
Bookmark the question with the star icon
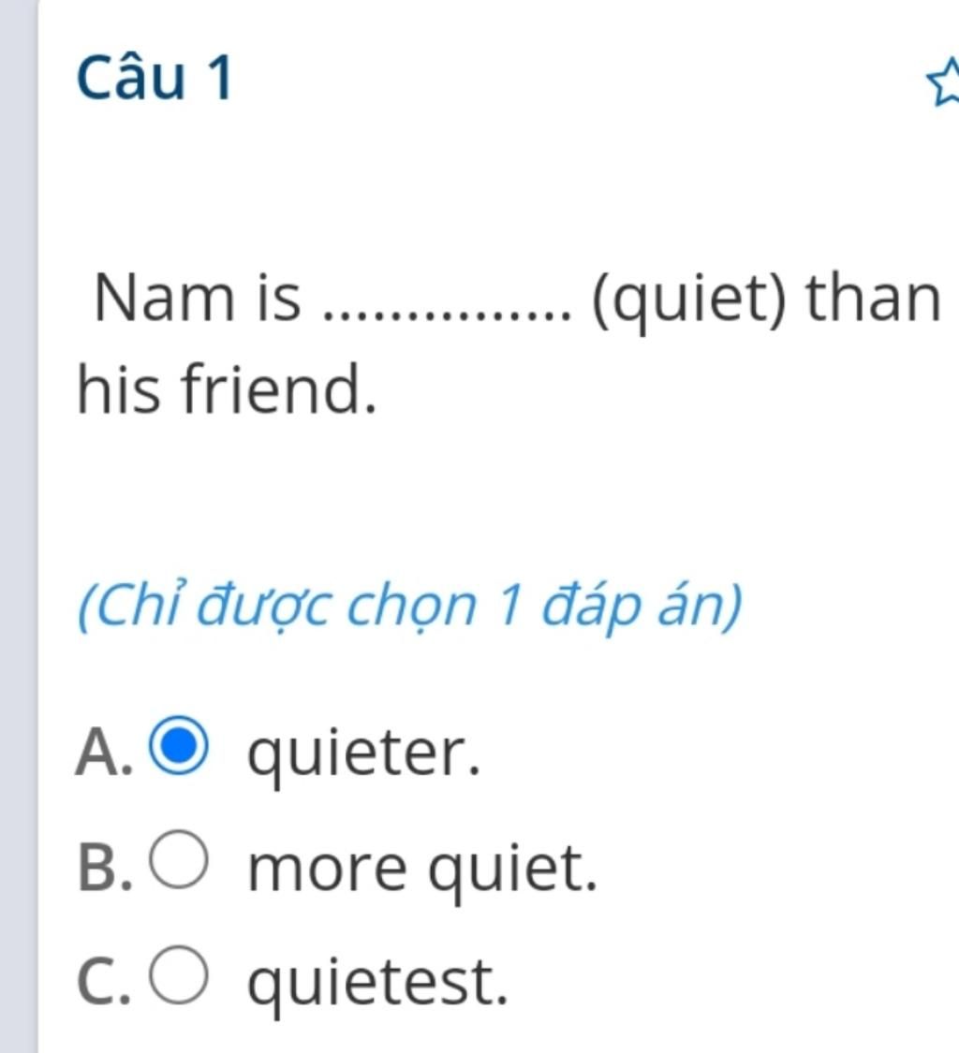point(945,81)
